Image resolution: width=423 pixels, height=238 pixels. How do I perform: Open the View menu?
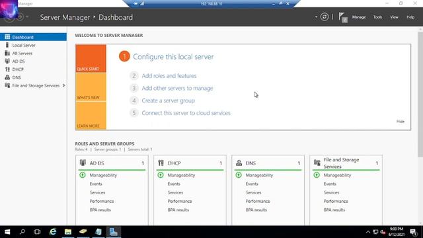pyautogui.click(x=394, y=17)
